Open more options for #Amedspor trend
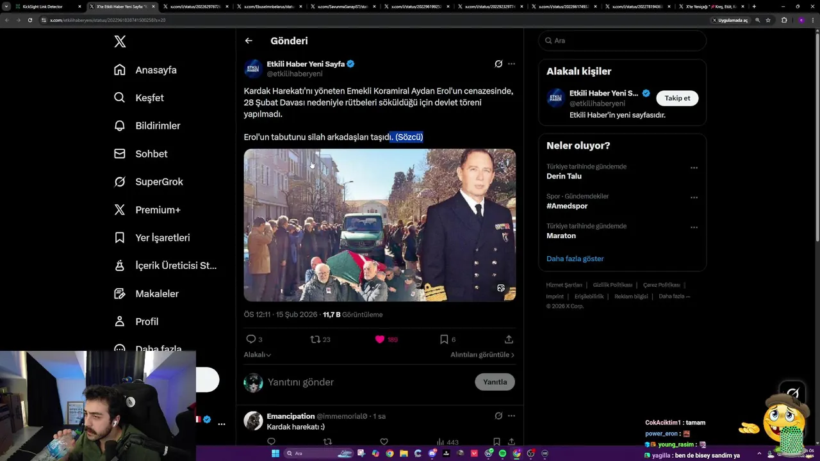The image size is (820, 461). pyautogui.click(x=694, y=198)
